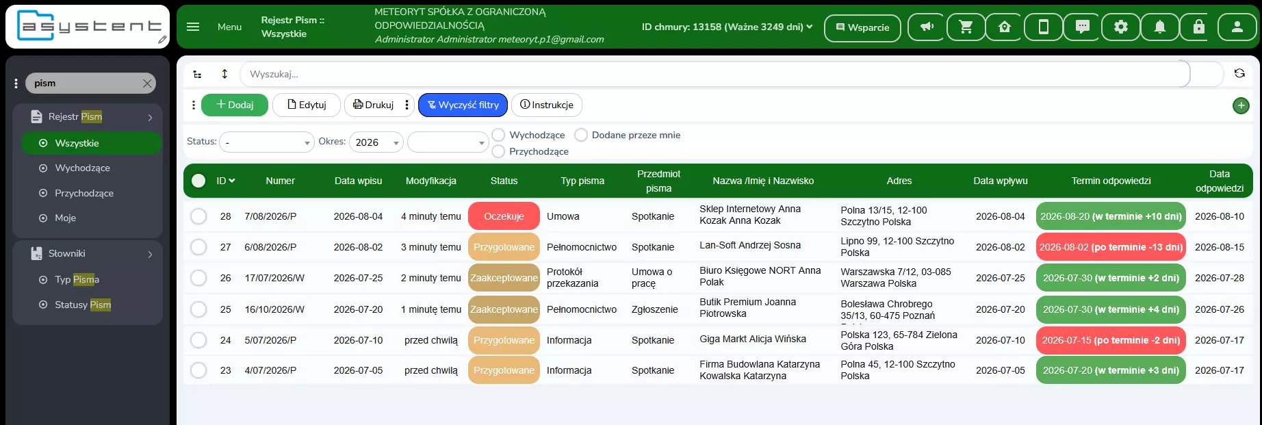Click the Edytuj button

[307, 105]
